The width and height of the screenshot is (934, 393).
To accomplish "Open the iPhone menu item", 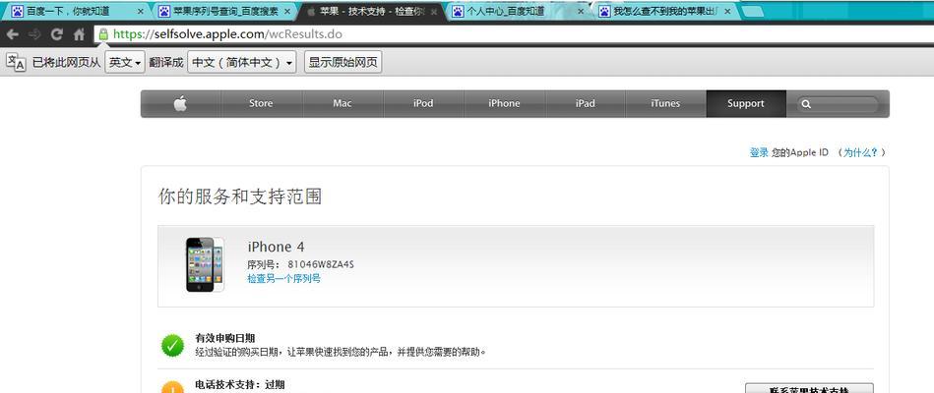I will pyautogui.click(x=504, y=103).
